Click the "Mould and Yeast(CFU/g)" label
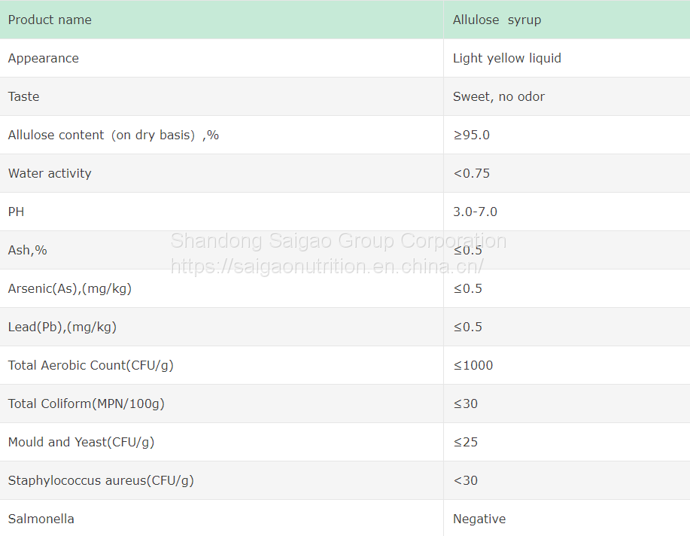Viewport: 690px width, 536px height. click(x=81, y=443)
